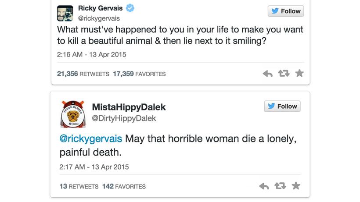Favorite MistaHippyDalek's tweet with star

pos(296,186)
